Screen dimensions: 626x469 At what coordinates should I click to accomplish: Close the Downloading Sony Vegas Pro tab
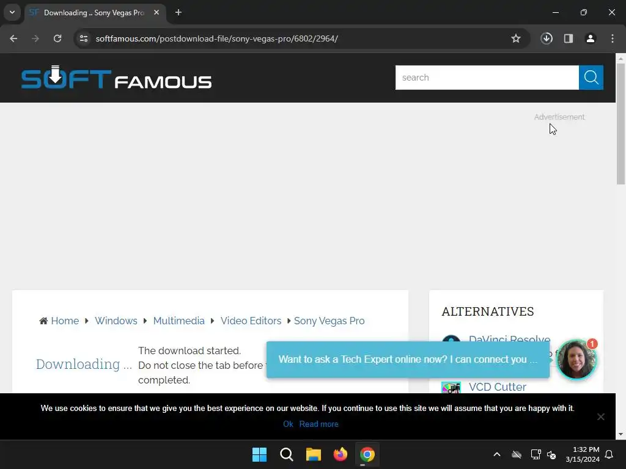pyautogui.click(x=156, y=12)
